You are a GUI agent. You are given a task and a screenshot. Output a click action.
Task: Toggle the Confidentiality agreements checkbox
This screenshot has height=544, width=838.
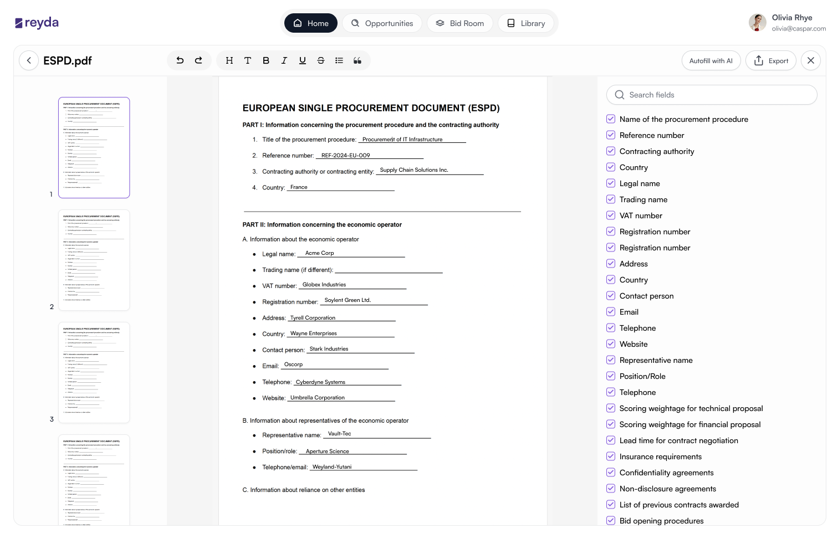(x=611, y=473)
